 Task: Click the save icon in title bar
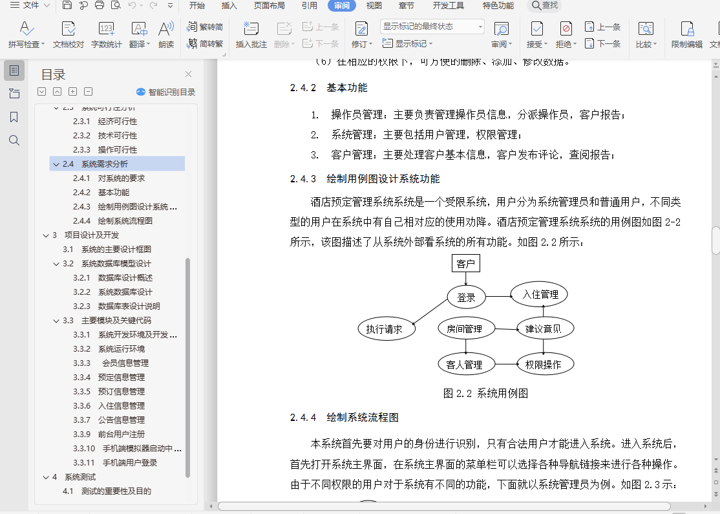click(x=67, y=6)
